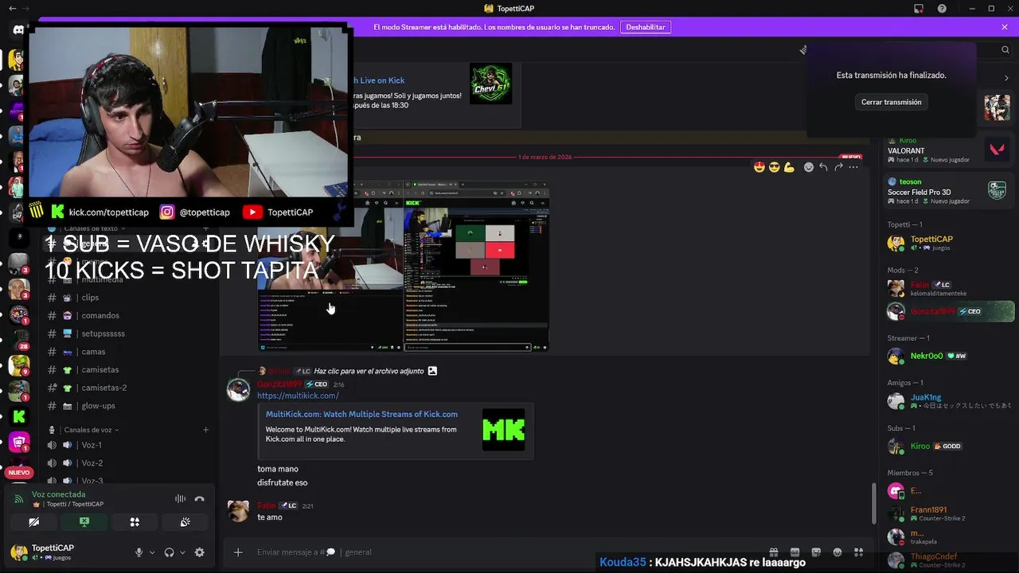This screenshot has width=1019, height=573.
Task: Open emoji picker in message bar
Action: tap(837, 552)
